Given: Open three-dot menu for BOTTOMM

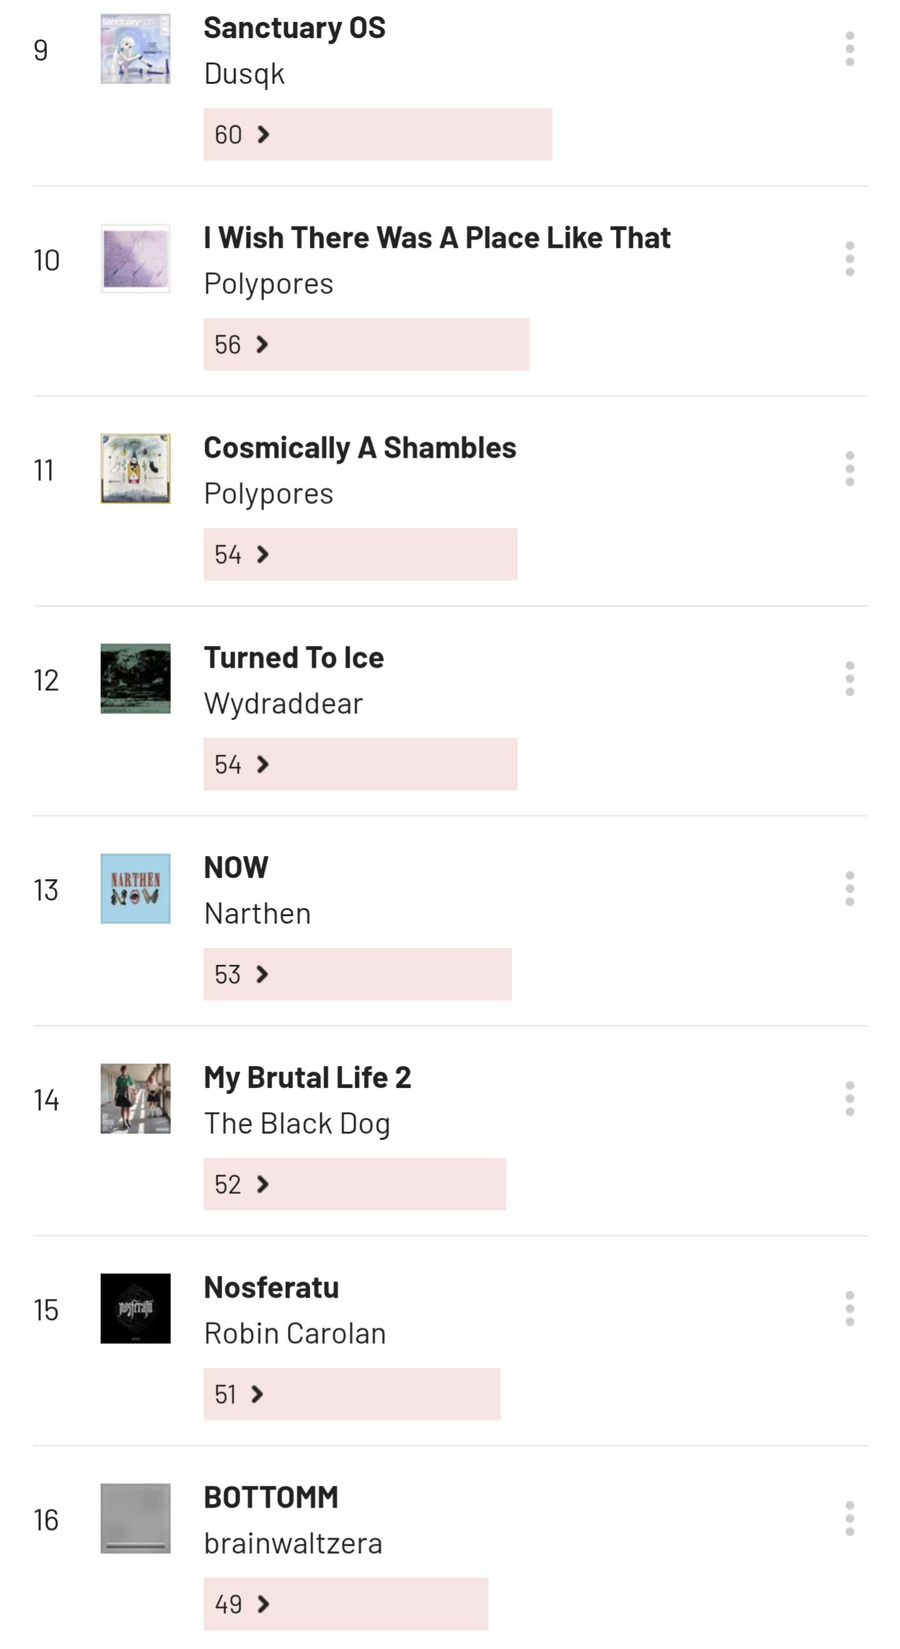Looking at the screenshot, I should [849, 1518].
